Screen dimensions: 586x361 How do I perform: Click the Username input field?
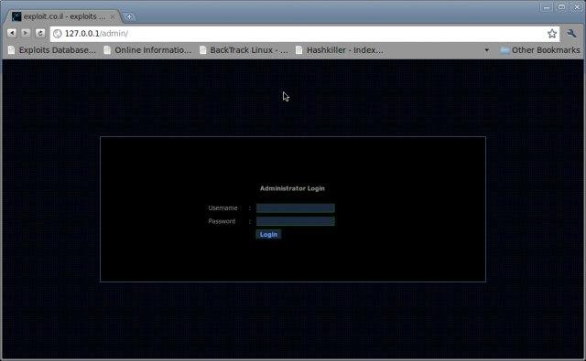(x=295, y=208)
